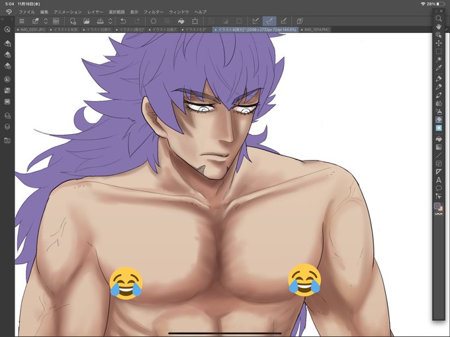Collapse the left palette dock arrows

tap(2, 19)
